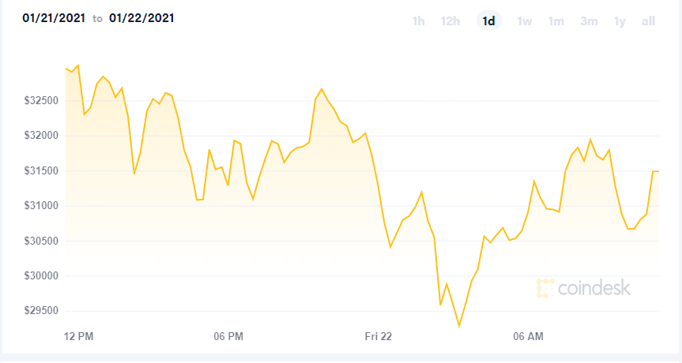Click the 01/22/2021 end date
The height and width of the screenshot is (363, 682).
click(x=141, y=18)
